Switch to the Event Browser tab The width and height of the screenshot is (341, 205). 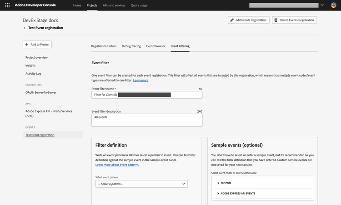[155, 46]
